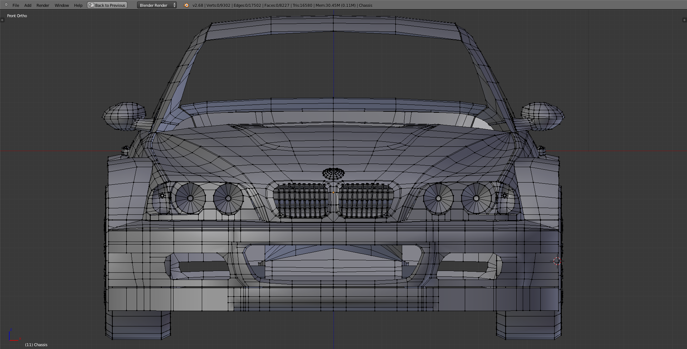This screenshot has width=687, height=349.
Task: Click the Front Ortho view label
Action: [x=17, y=16]
